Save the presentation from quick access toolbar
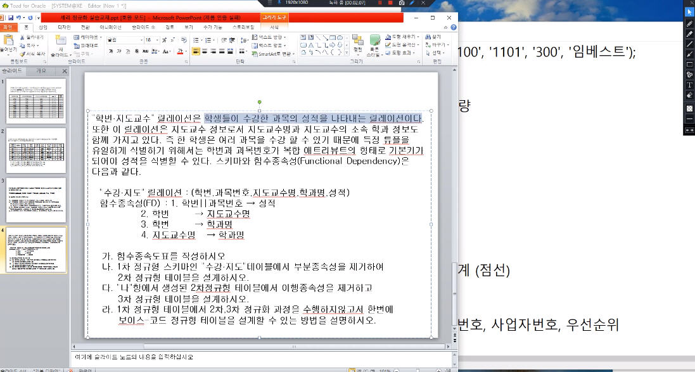Image resolution: width=695 pixels, height=372 pixels. (x=10, y=18)
